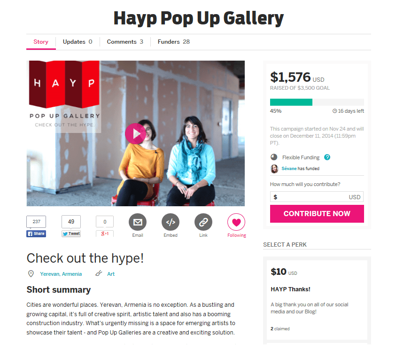Open the Yerevan, Armenia location link
Image resolution: width=396 pixels, height=358 pixels.
(61, 274)
